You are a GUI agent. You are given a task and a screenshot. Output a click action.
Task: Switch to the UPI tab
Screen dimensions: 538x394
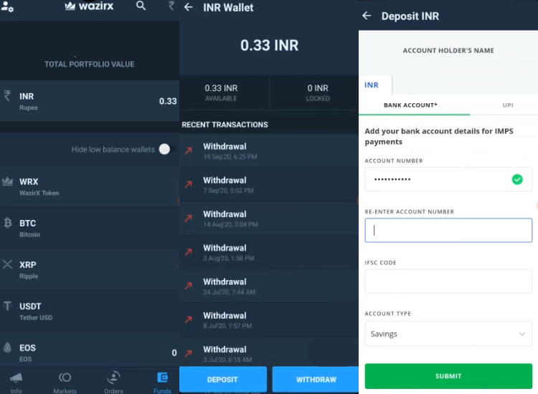tap(508, 105)
